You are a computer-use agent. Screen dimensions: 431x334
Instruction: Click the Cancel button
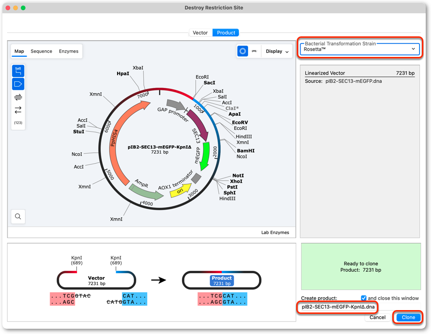pyautogui.click(x=377, y=317)
